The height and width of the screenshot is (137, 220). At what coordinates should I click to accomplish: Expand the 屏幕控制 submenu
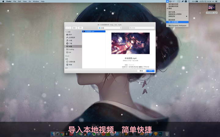(x=177, y=16)
